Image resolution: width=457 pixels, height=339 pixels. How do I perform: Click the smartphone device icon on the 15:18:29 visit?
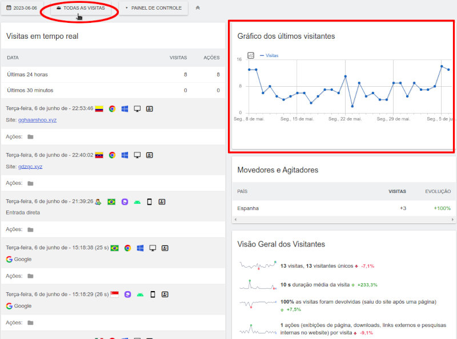tap(153, 294)
